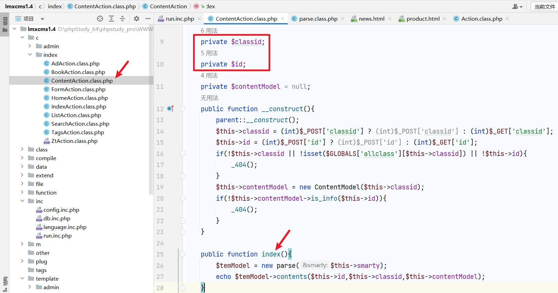Close the ContentAction.class.php editor tab
This screenshot has width=558, height=293.
[282, 19]
